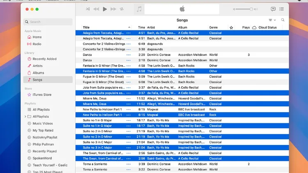Open more options for the 6:49 Concerto row
This screenshot has height=173, width=308.
(x=129, y=44)
